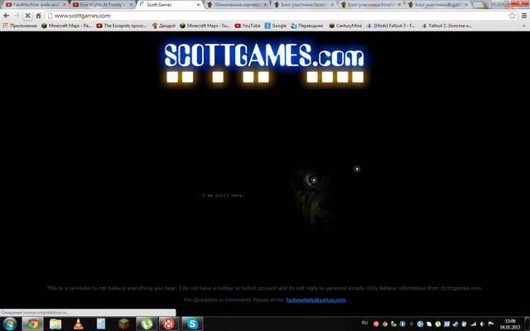Close the Scott Games tab
Screen dimensions: 530x331
pyautogui.click(x=199, y=5)
